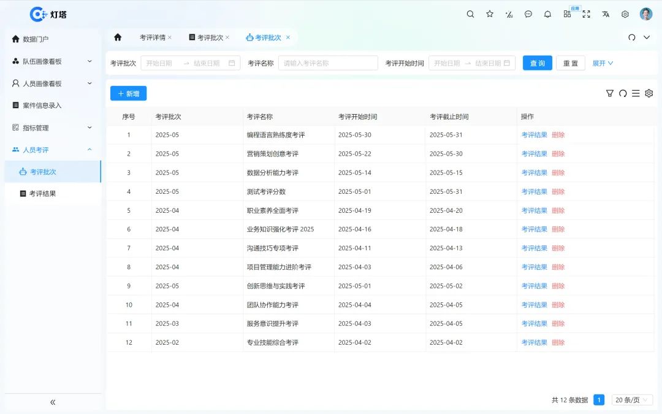Click the notification bell icon
Image resolution: width=662 pixels, height=414 pixels.
(547, 13)
